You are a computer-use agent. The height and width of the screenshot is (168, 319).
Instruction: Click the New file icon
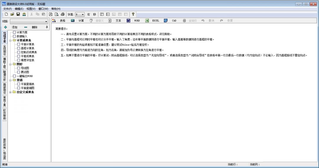(6, 14)
